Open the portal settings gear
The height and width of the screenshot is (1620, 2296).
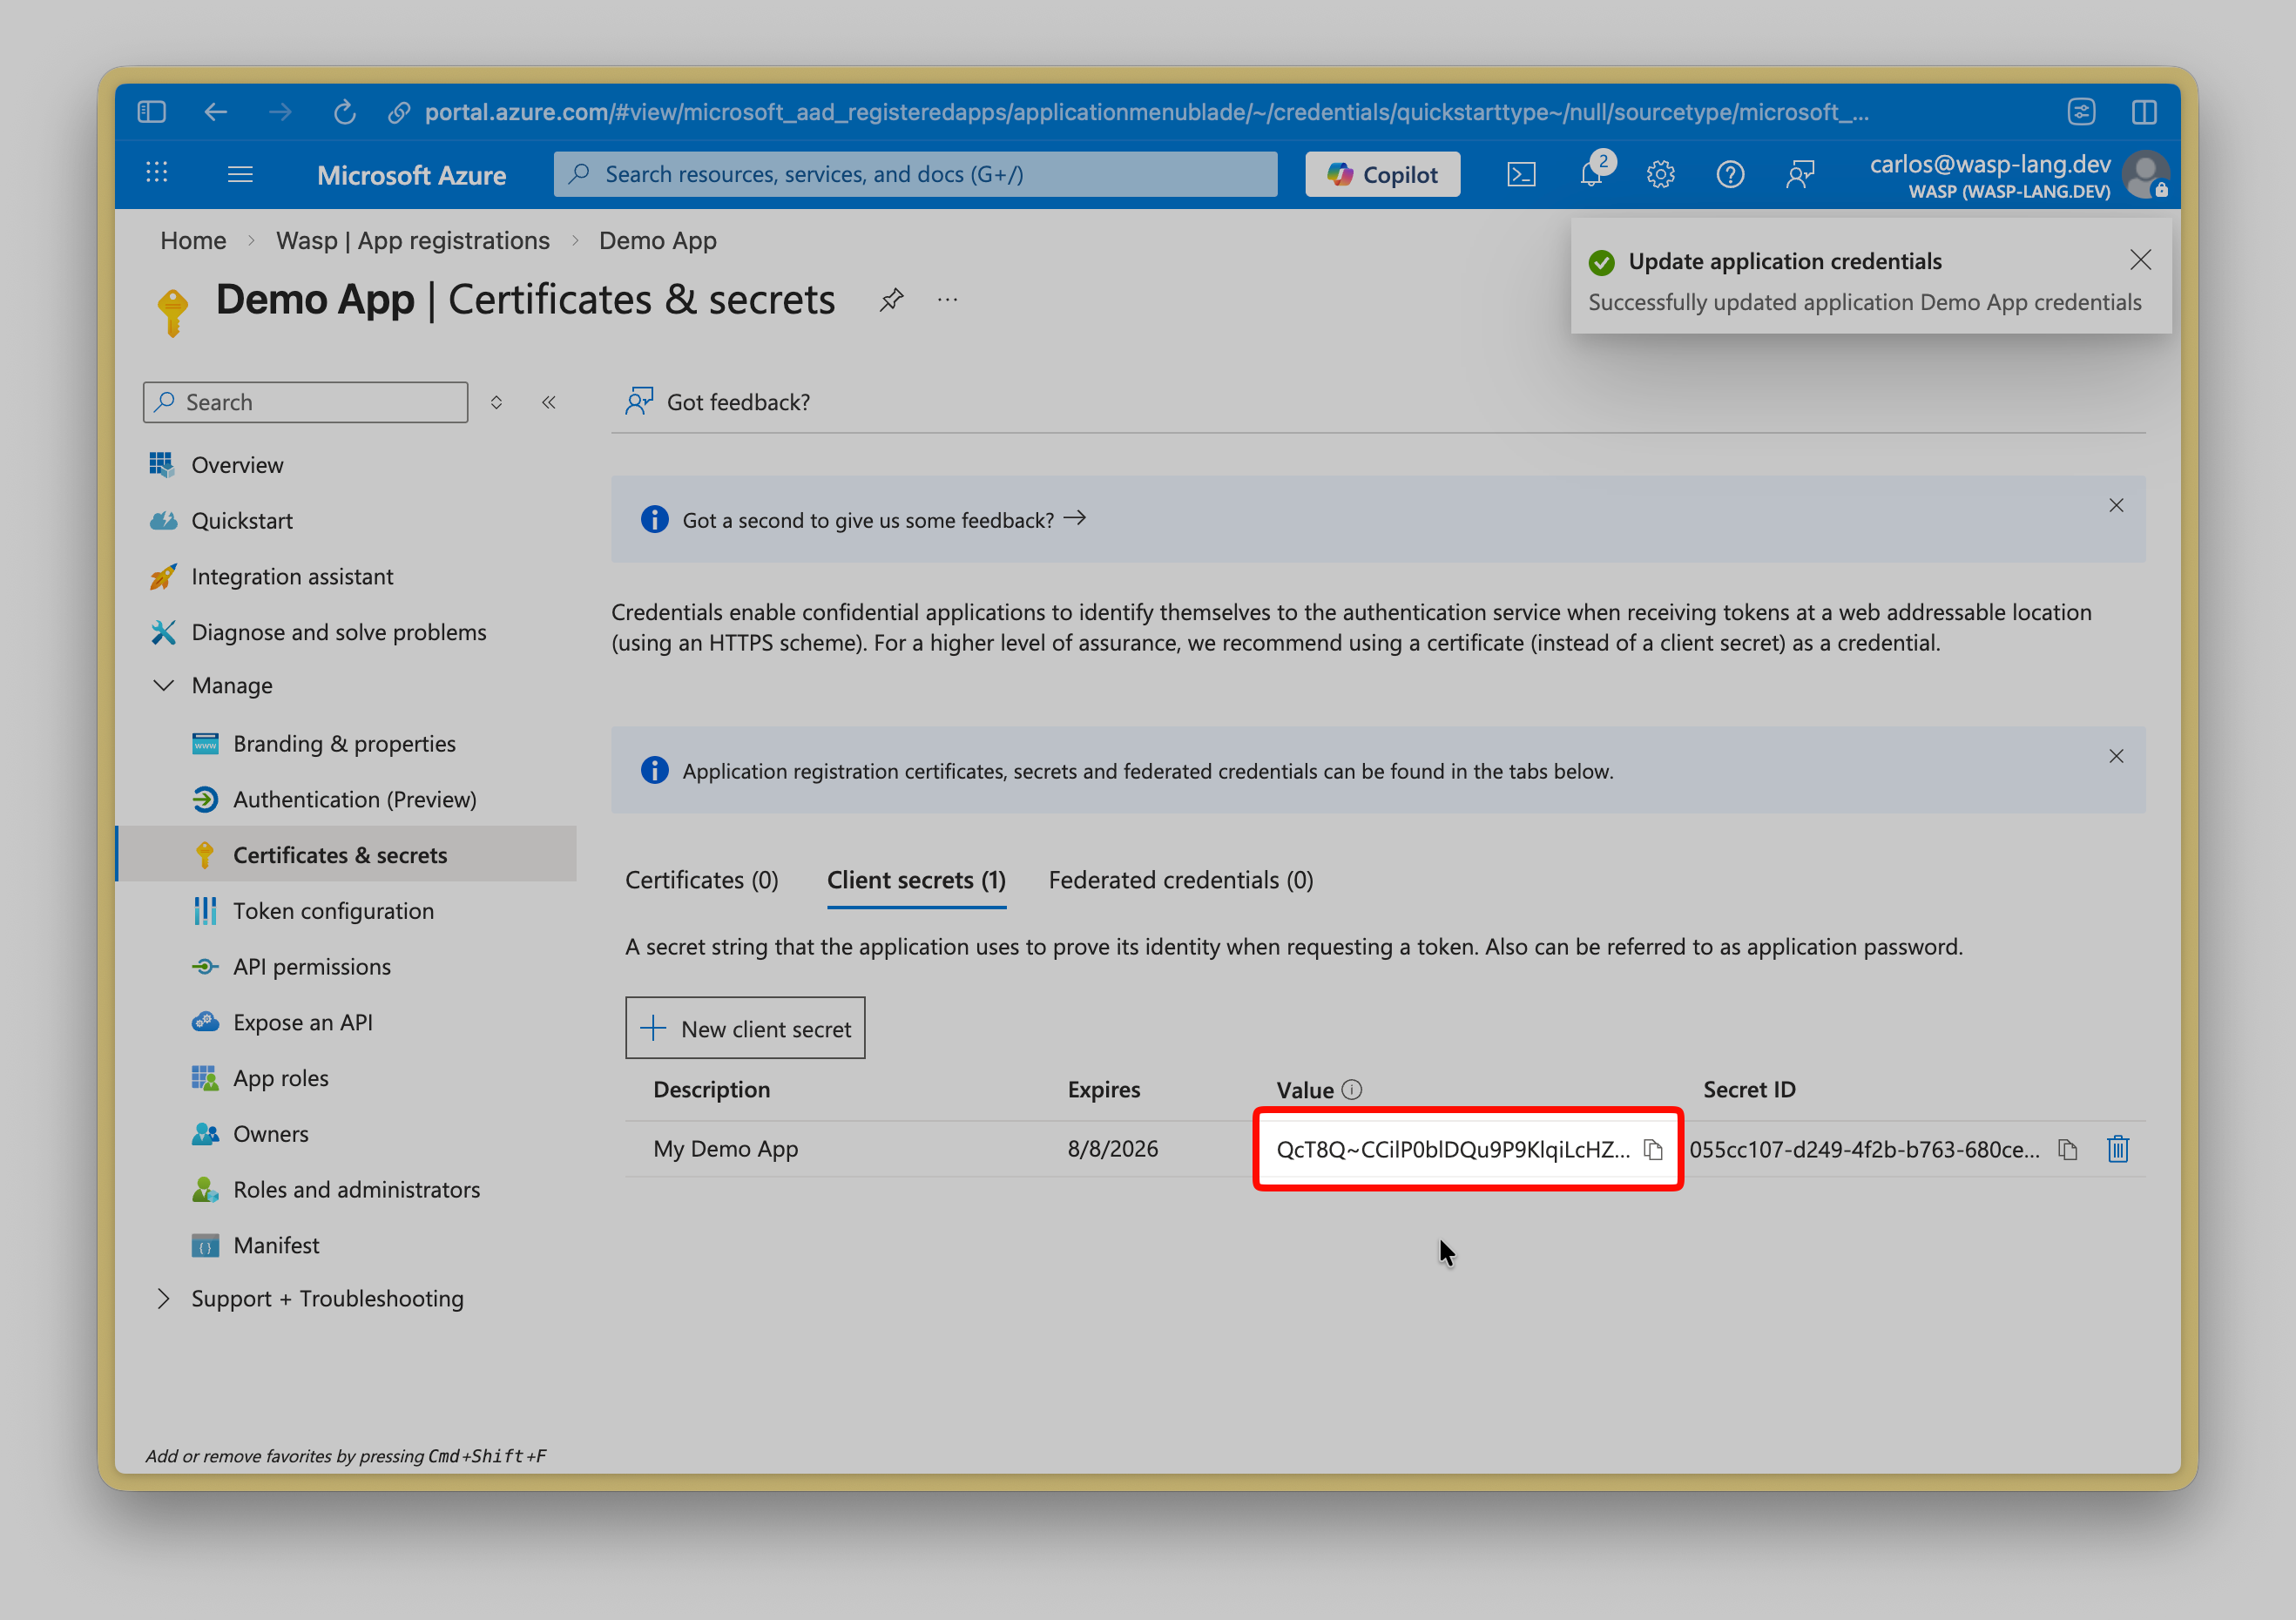1661,174
